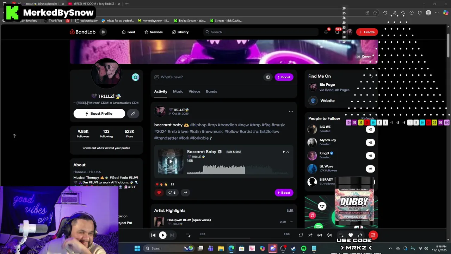Click the broadcast icon in the player bar

(x=320, y=235)
